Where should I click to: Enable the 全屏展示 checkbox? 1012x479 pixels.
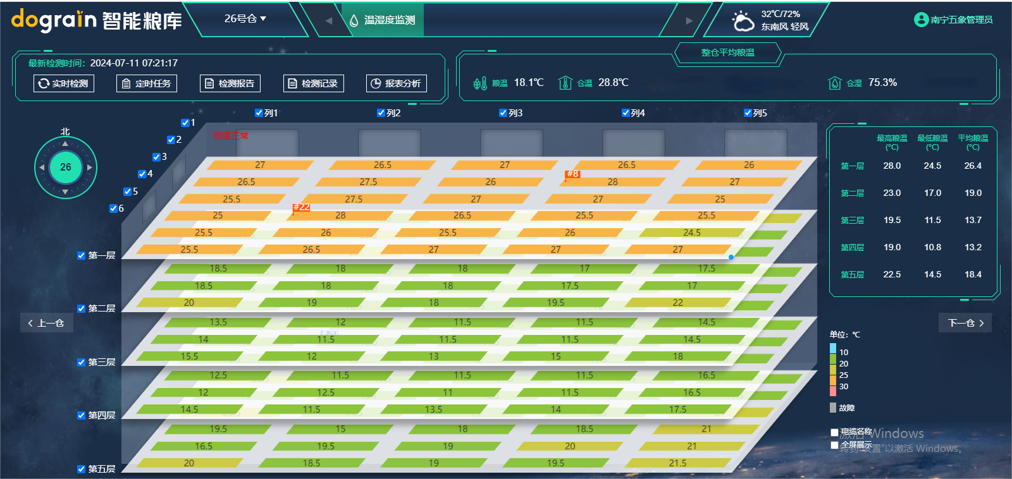point(834,445)
